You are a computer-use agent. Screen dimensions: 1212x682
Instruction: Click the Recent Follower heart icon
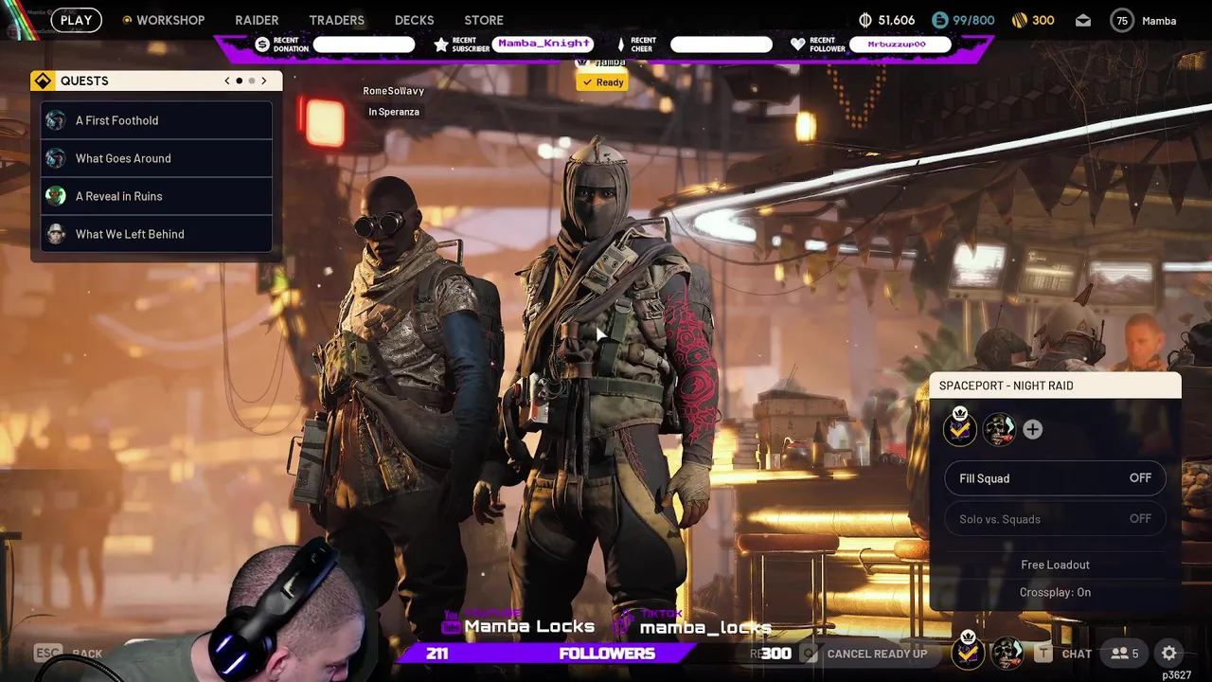[x=797, y=45]
